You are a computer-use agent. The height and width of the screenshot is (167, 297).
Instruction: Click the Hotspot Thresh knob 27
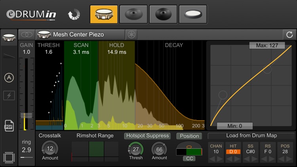[x=136, y=149]
